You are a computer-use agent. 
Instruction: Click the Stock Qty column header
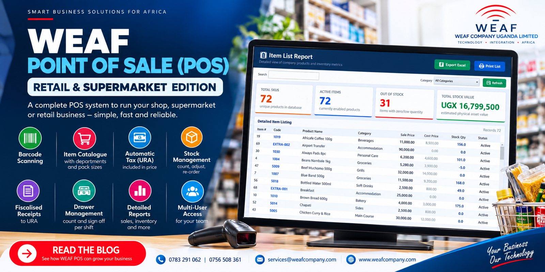458,137
